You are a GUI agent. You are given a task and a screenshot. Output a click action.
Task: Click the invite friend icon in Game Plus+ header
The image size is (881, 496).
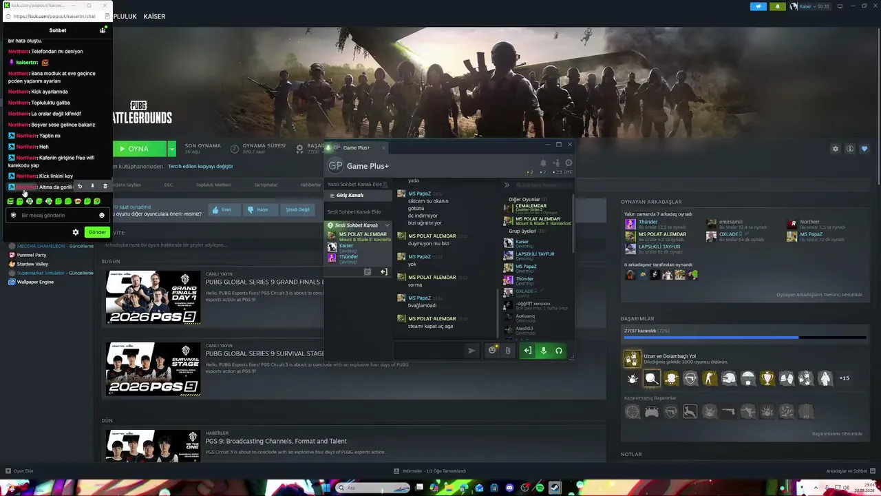click(556, 163)
